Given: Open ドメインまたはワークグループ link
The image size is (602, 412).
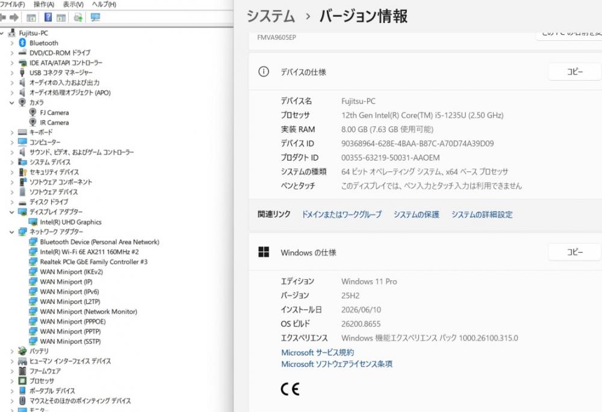Looking at the screenshot, I should (341, 215).
